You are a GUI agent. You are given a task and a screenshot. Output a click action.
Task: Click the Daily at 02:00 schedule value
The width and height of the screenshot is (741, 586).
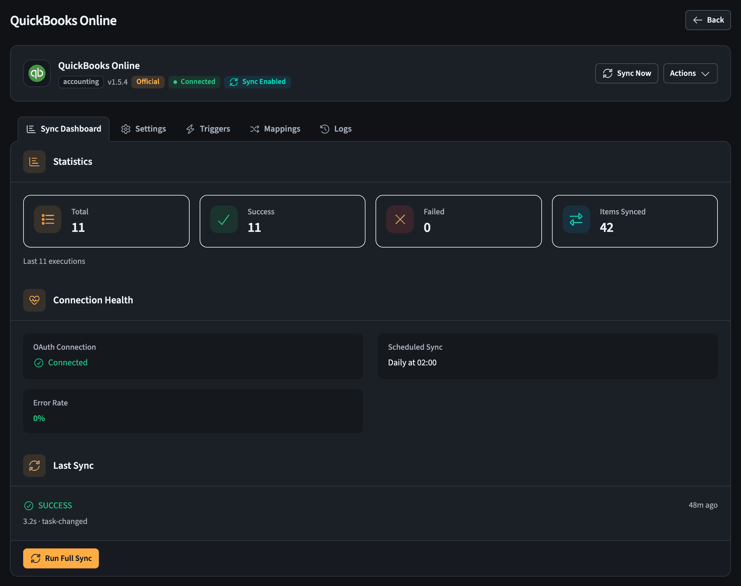click(x=412, y=363)
